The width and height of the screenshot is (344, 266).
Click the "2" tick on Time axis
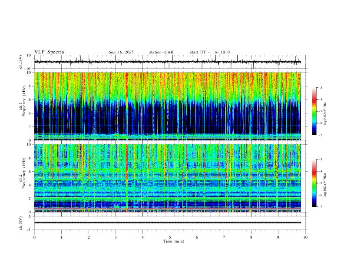coord(89,237)
